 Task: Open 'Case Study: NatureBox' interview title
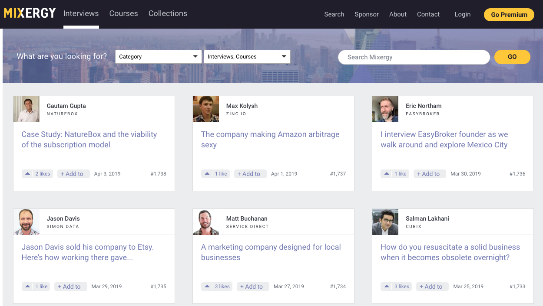click(x=89, y=140)
